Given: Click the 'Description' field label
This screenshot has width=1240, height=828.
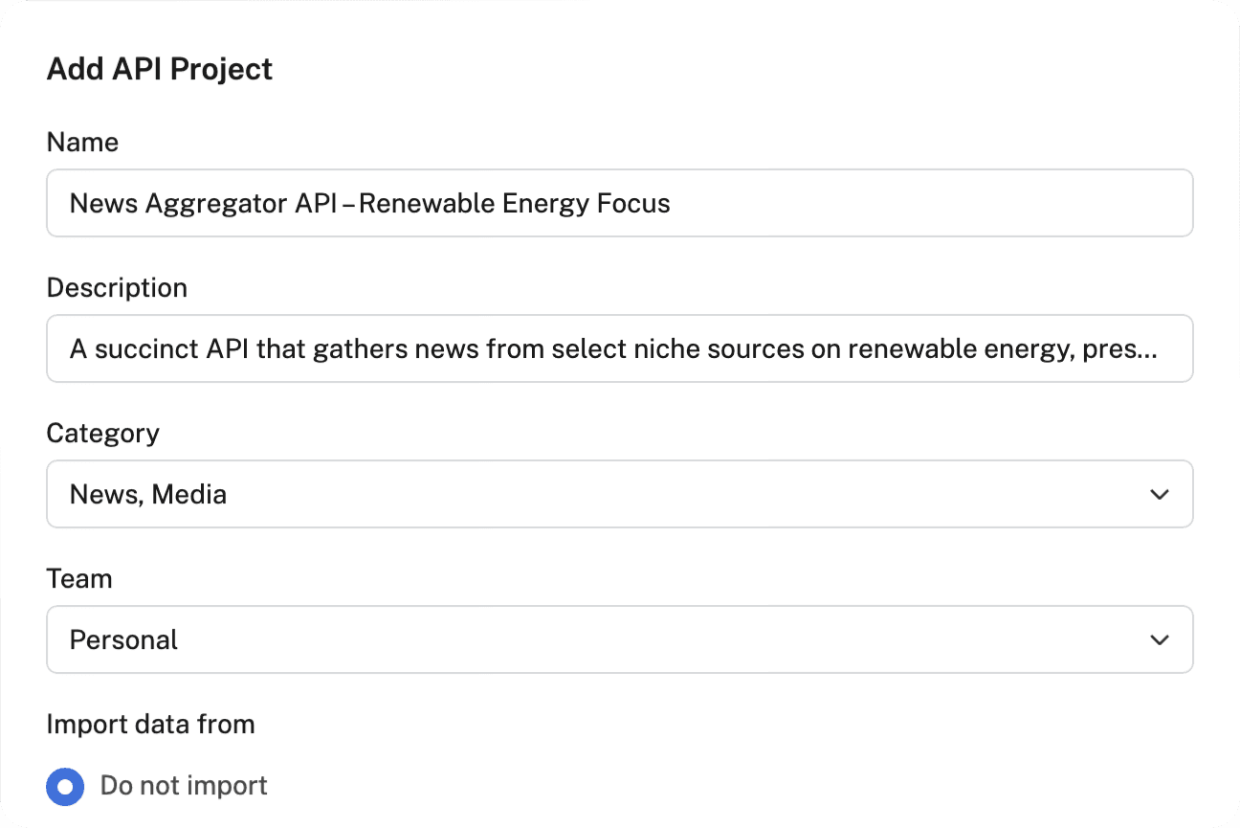Looking at the screenshot, I should pos(117,288).
